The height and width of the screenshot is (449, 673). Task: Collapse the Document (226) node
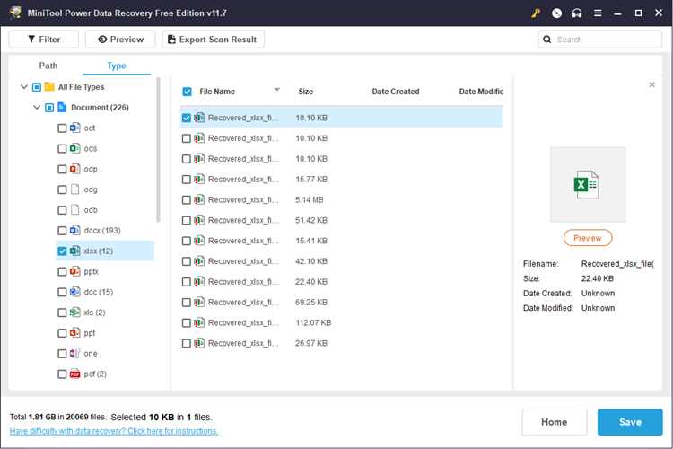click(37, 108)
